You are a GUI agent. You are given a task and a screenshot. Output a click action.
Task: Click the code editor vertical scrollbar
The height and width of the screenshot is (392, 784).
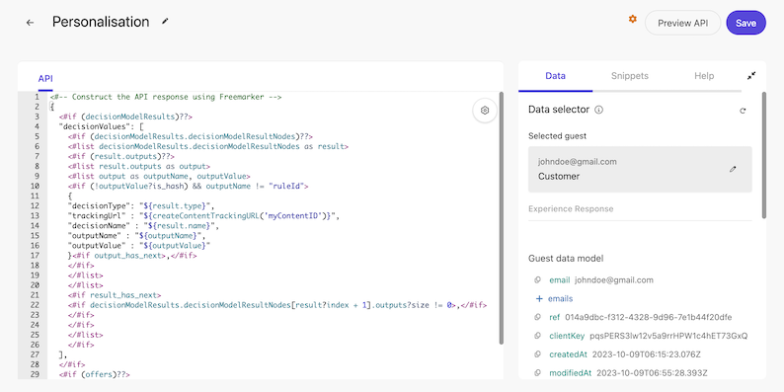click(501, 217)
